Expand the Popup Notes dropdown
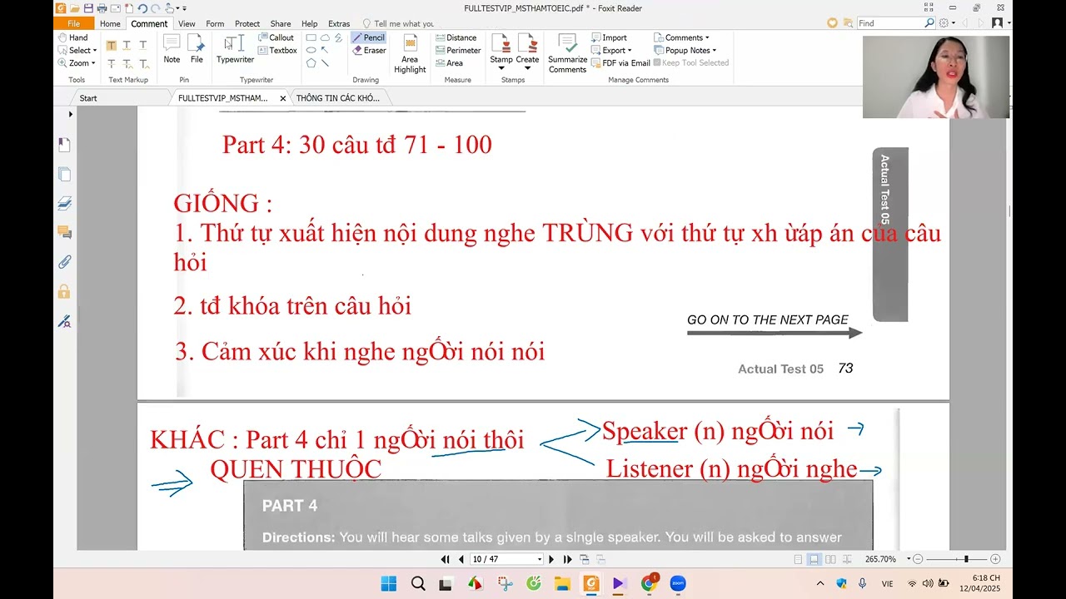This screenshot has height=599, width=1066. pyautogui.click(x=714, y=51)
